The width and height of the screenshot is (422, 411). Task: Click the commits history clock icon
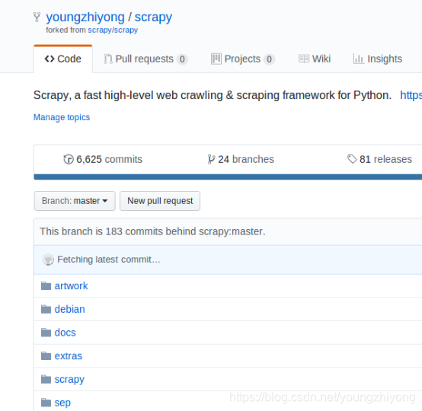[x=69, y=159]
